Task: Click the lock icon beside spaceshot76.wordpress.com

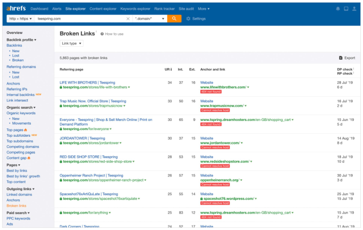Action: tap(202, 198)
